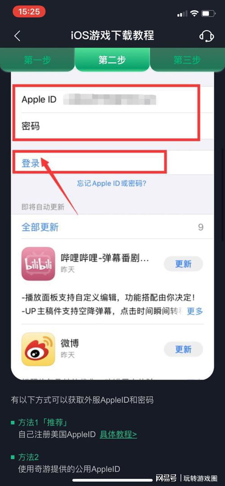Tap the battery status icon
Screen dimensions: 225x486
pyautogui.click(x=208, y=13)
